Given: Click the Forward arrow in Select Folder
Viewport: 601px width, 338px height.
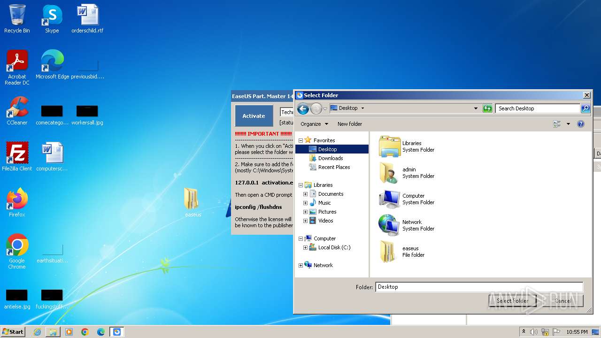Looking at the screenshot, I should (x=316, y=109).
